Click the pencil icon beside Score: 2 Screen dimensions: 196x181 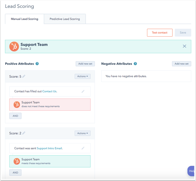point(24,133)
